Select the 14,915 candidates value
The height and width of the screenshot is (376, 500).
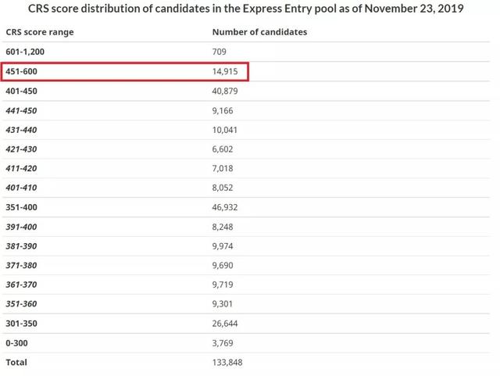(x=225, y=71)
